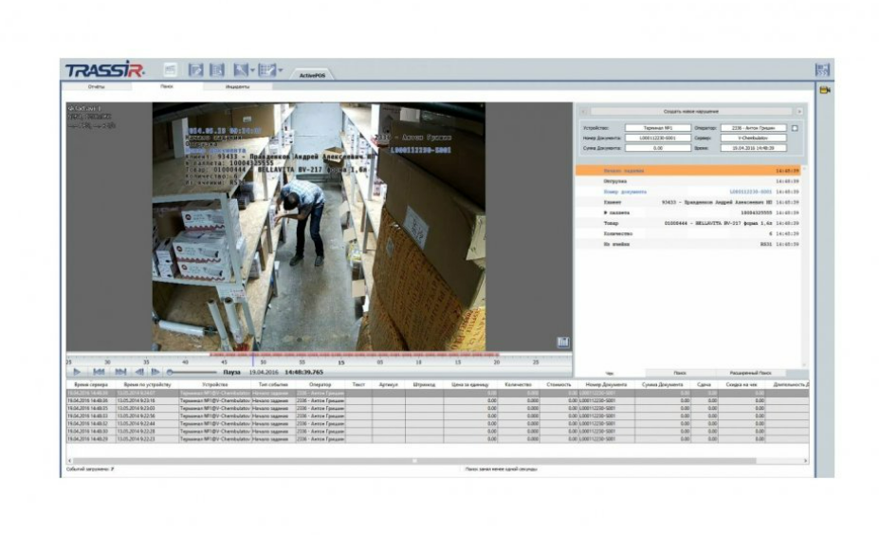879x535 pixels.
Task: Click the Номер Документа column header
Action: pos(606,385)
